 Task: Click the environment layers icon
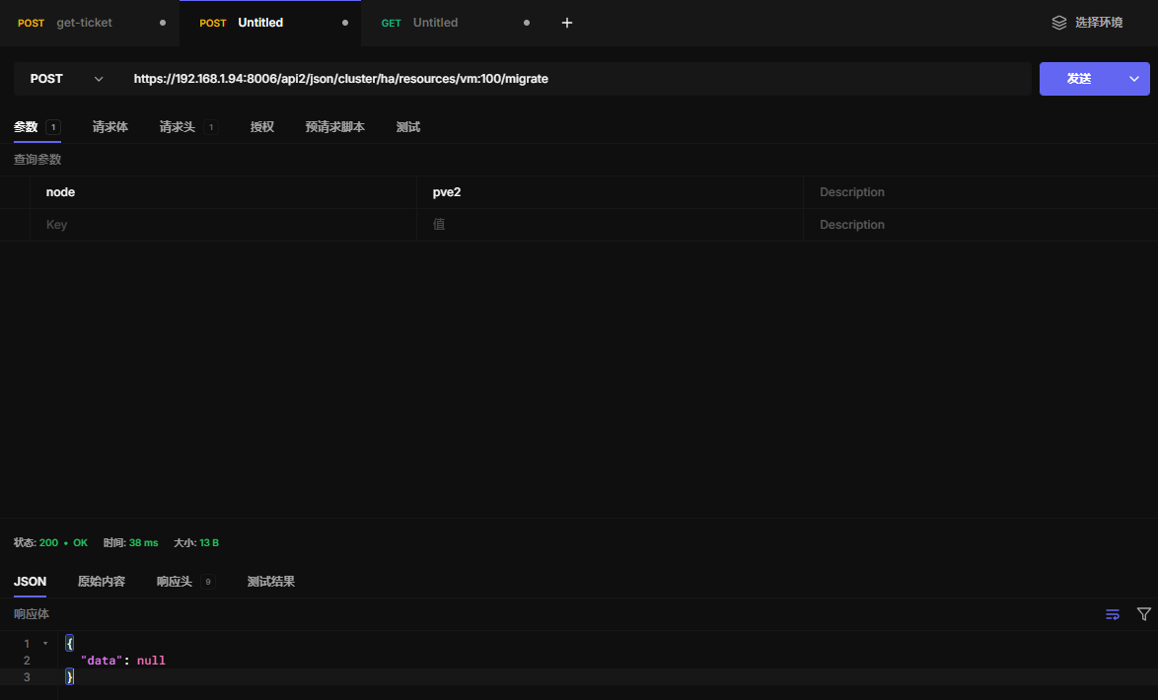[x=1059, y=23]
